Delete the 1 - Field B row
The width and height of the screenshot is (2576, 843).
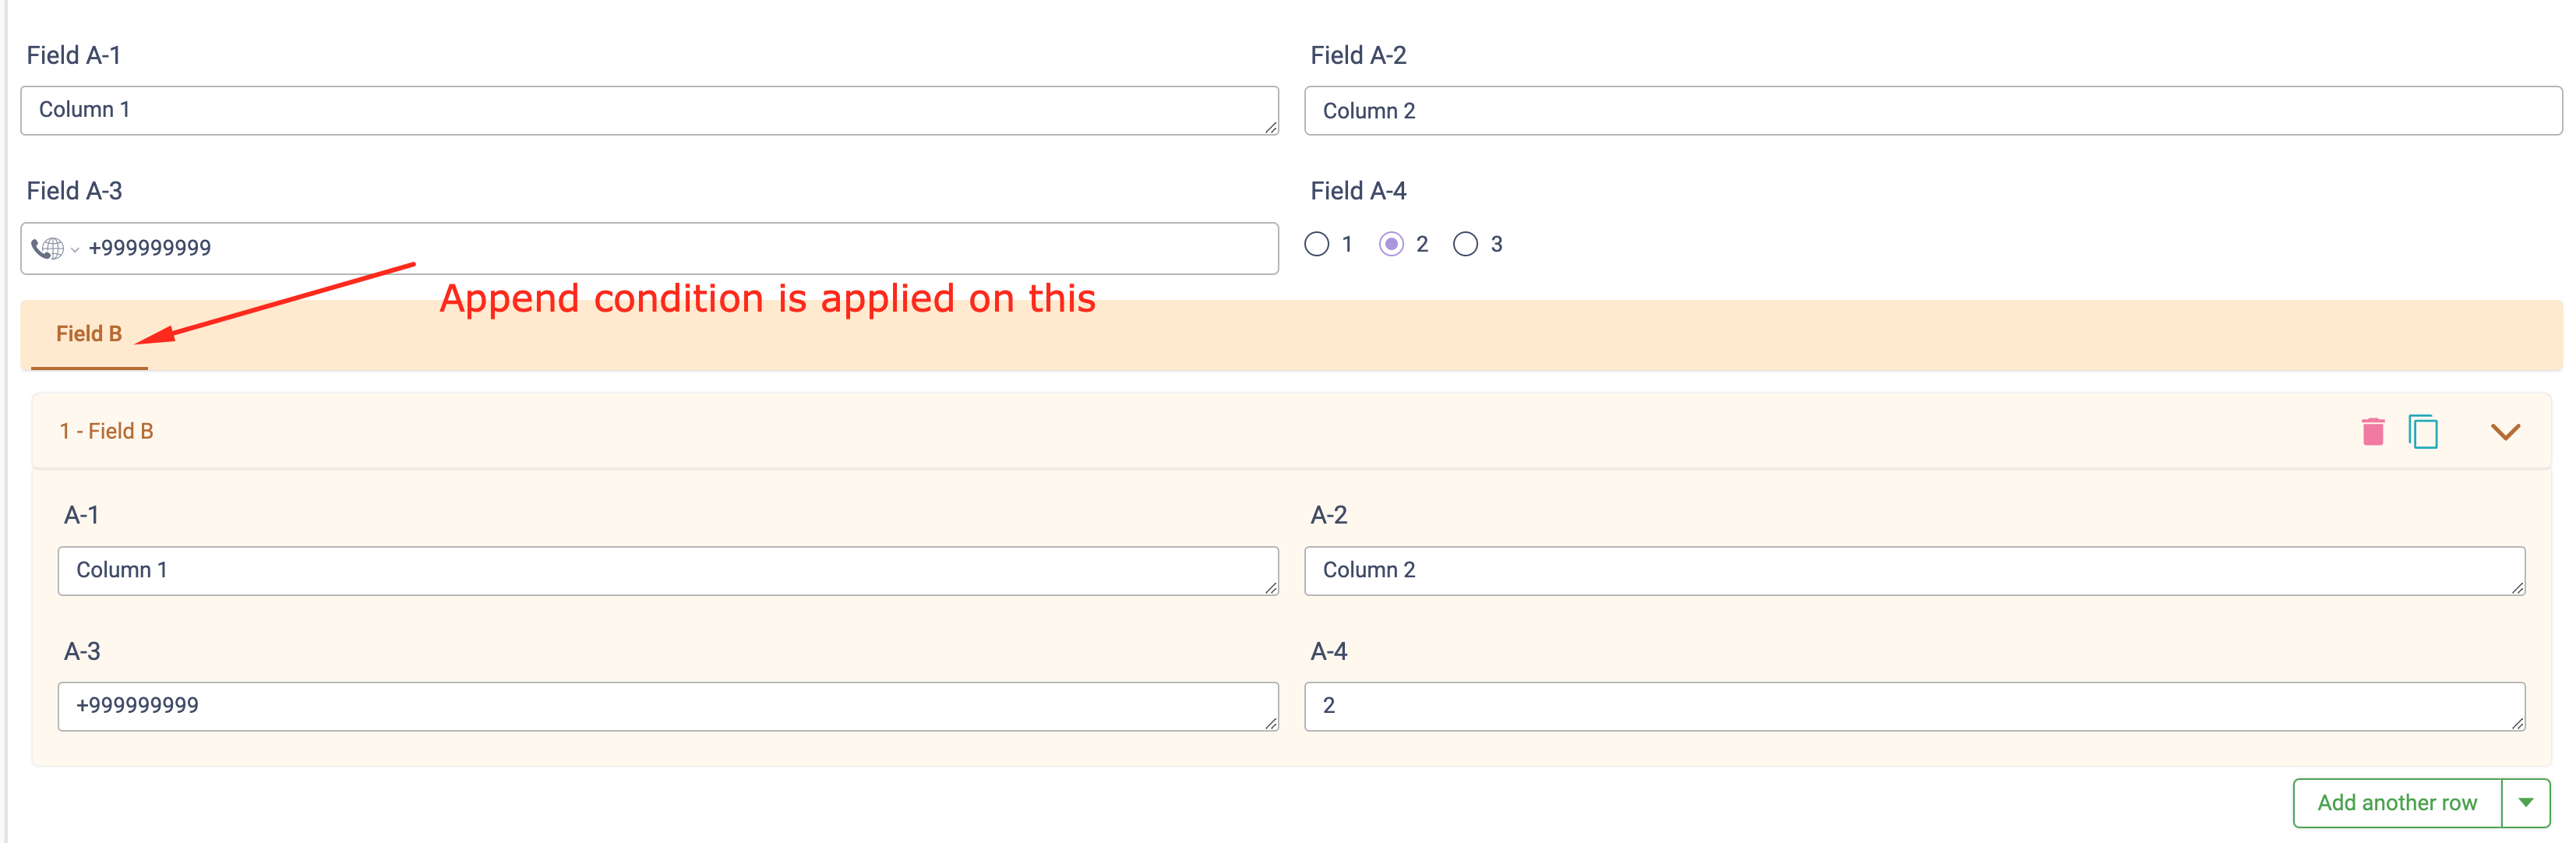[2372, 432]
